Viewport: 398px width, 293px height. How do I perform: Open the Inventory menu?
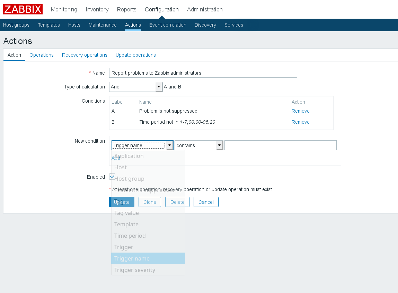(97, 9)
